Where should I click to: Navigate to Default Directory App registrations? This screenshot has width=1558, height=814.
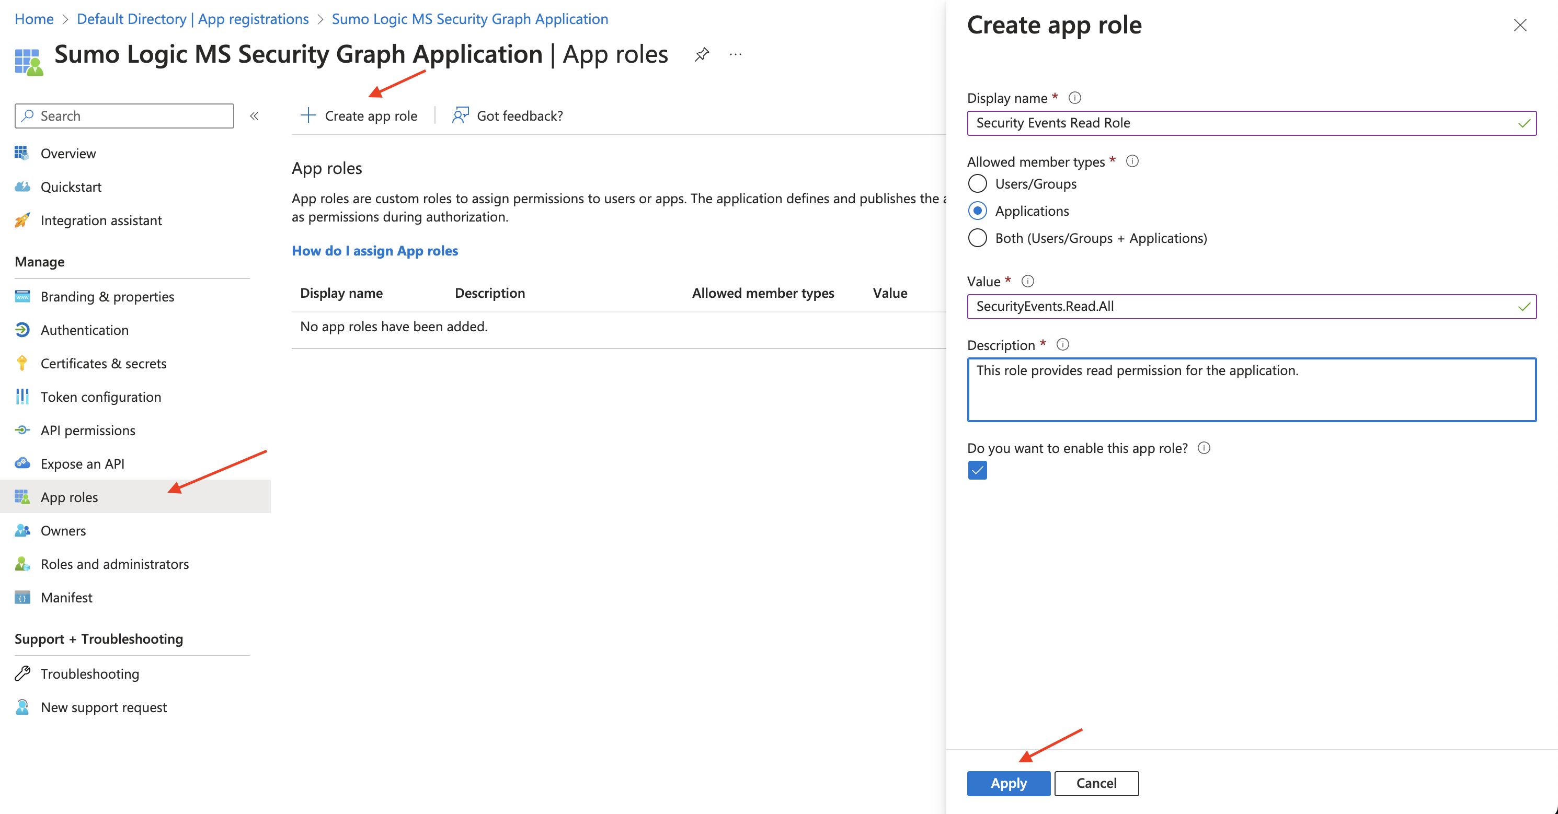tap(192, 19)
